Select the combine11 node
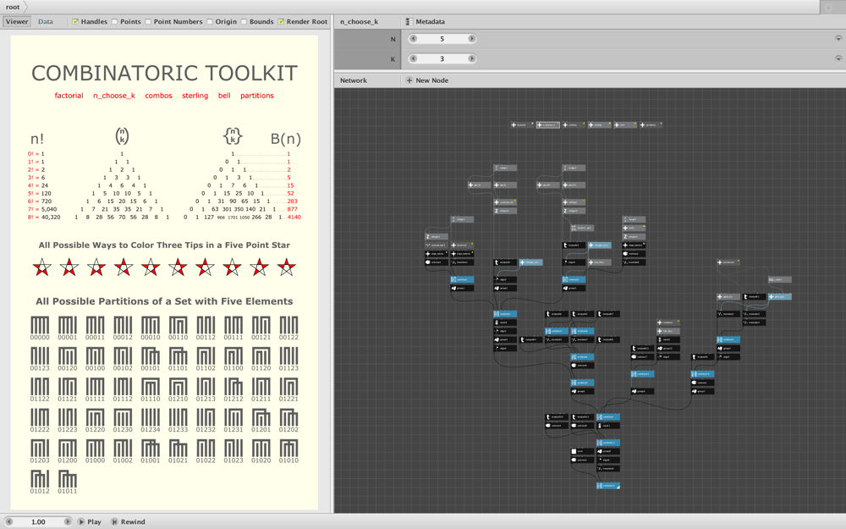Image resolution: width=846 pixels, height=529 pixels. pyautogui.click(x=608, y=443)
